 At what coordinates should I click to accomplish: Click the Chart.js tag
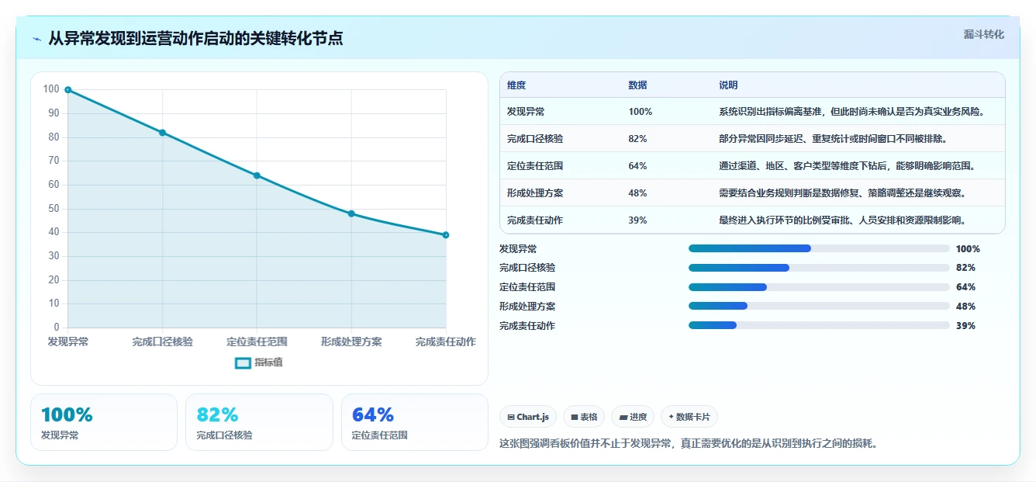point(528,417)
